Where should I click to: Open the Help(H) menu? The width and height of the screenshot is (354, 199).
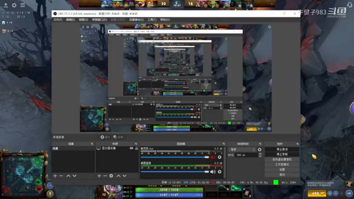[165, 19]
